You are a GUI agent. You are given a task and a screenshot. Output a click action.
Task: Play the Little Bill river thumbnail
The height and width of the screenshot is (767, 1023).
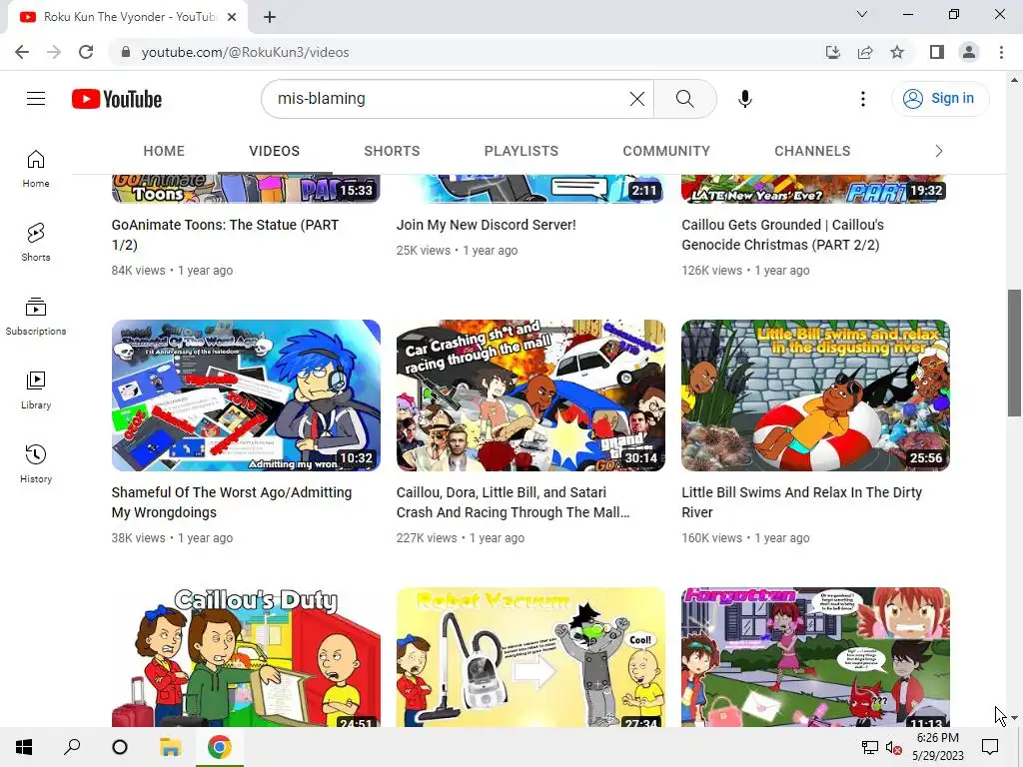[815, 395]
